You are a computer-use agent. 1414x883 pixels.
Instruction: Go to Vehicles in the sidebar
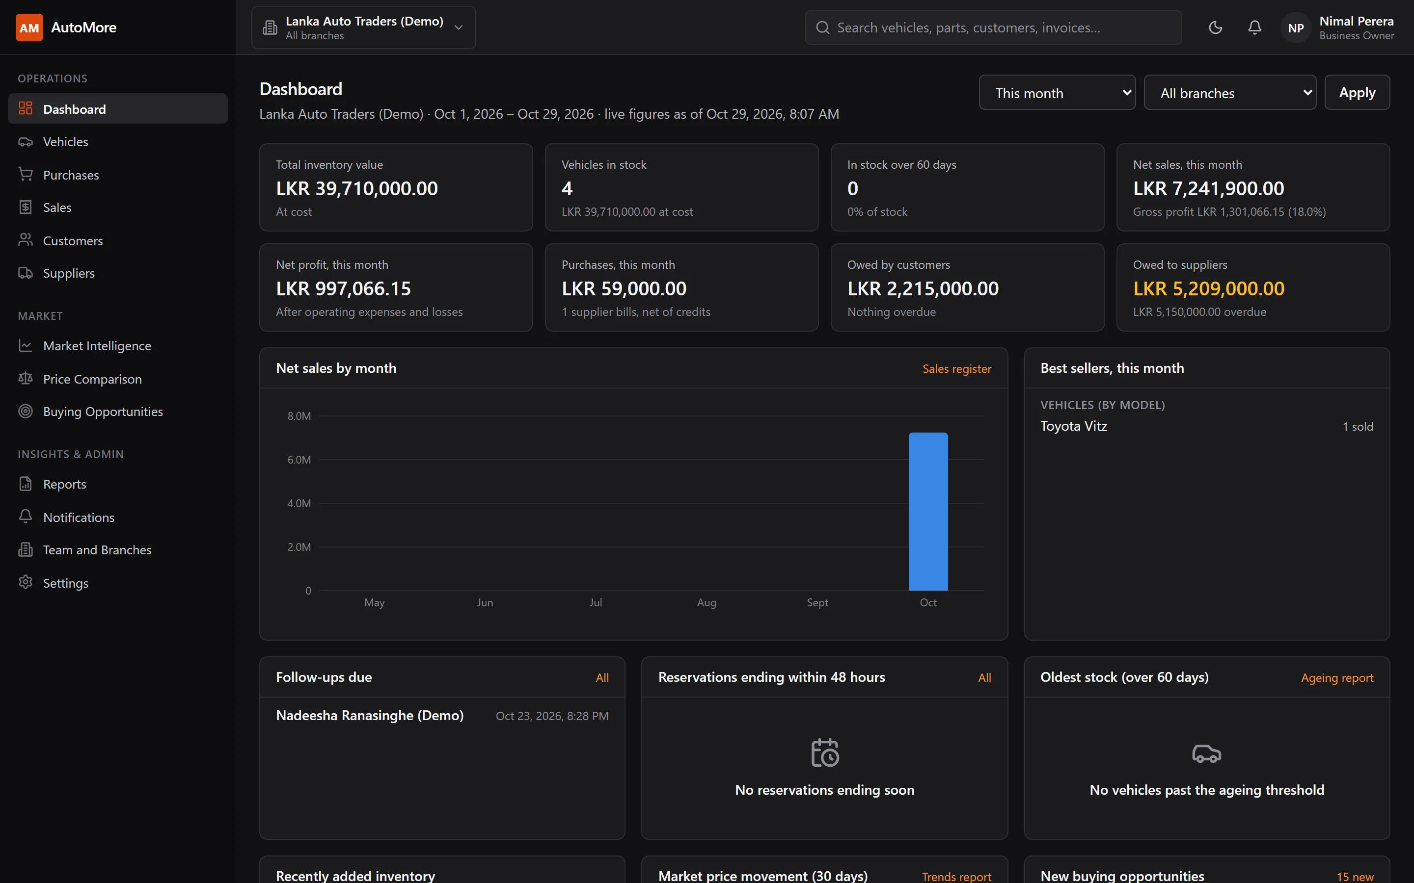pos(117,141)
